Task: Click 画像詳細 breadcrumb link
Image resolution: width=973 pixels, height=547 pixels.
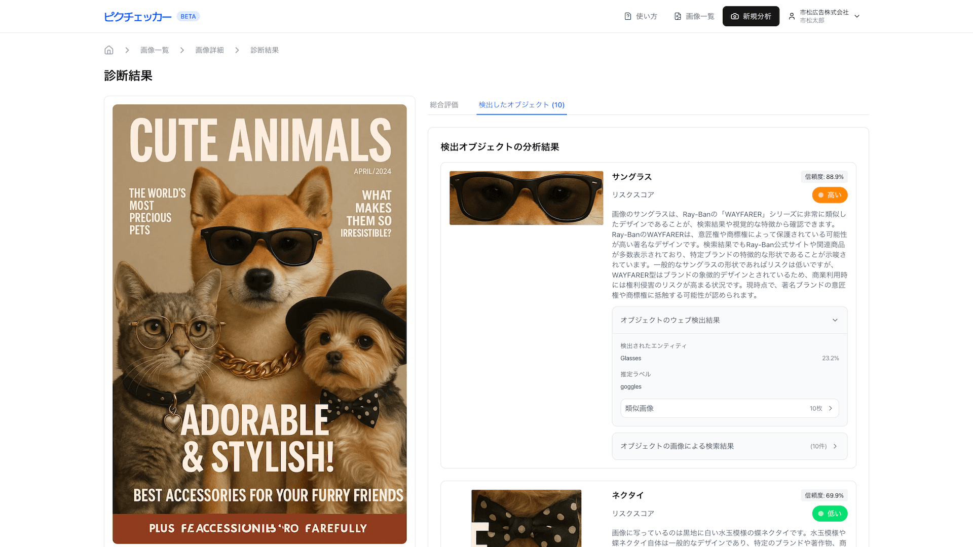Action: click(209, 50)
